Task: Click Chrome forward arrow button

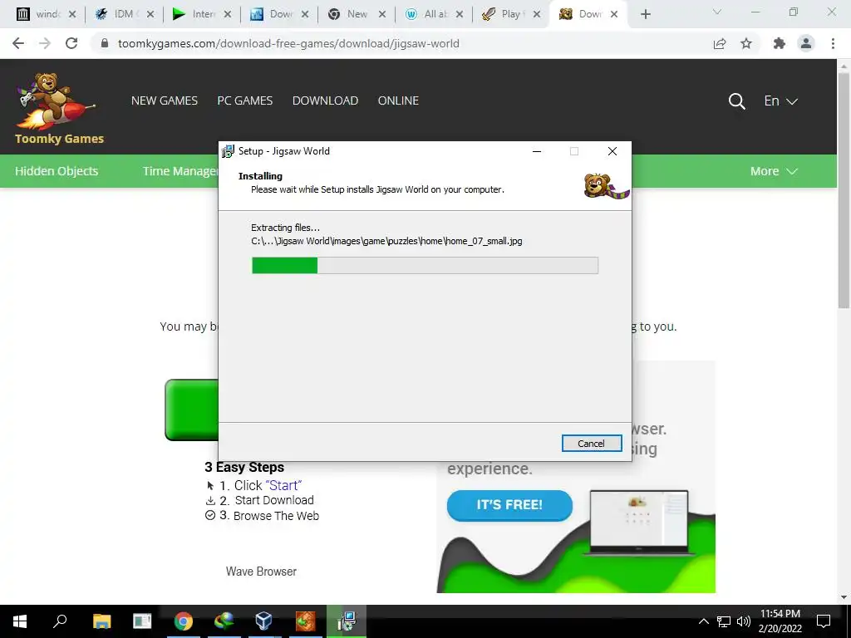Action: tap(45, 43)
